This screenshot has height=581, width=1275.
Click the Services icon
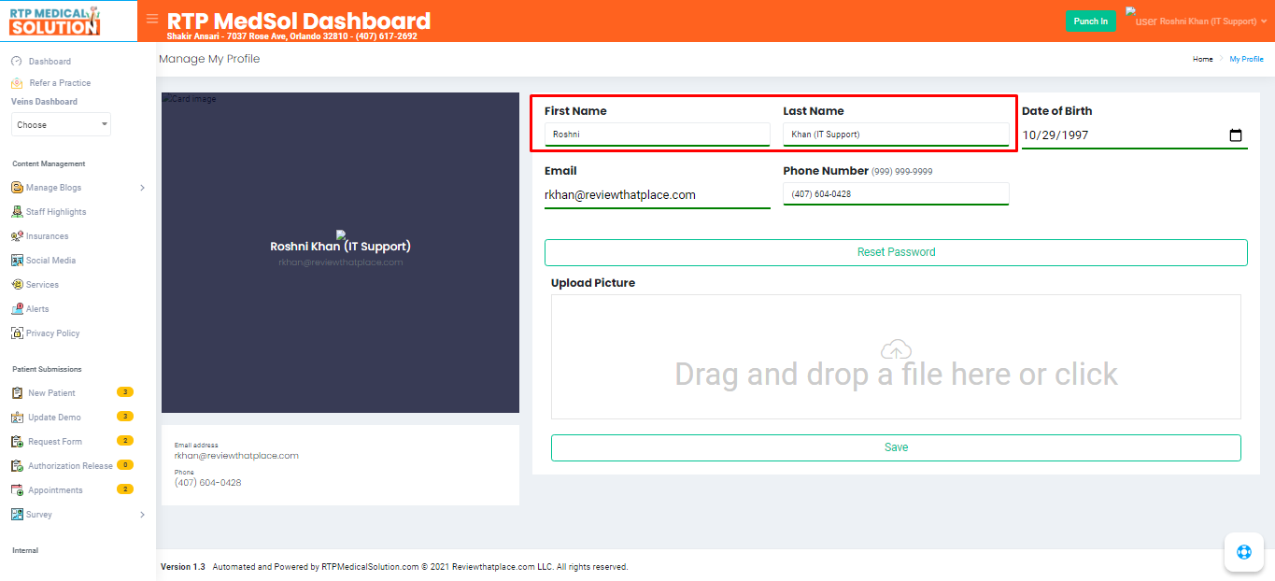point(17,285)
